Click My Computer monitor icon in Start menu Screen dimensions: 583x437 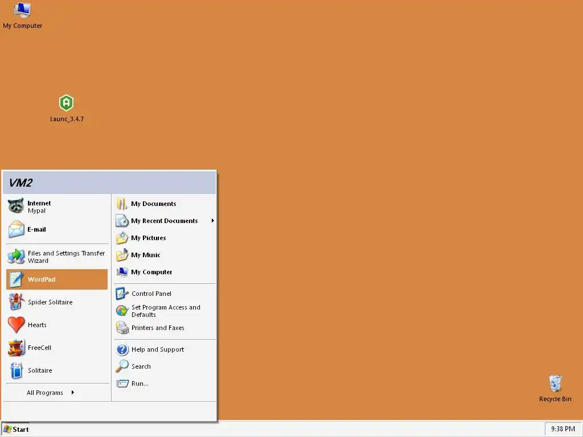(122, 272)
